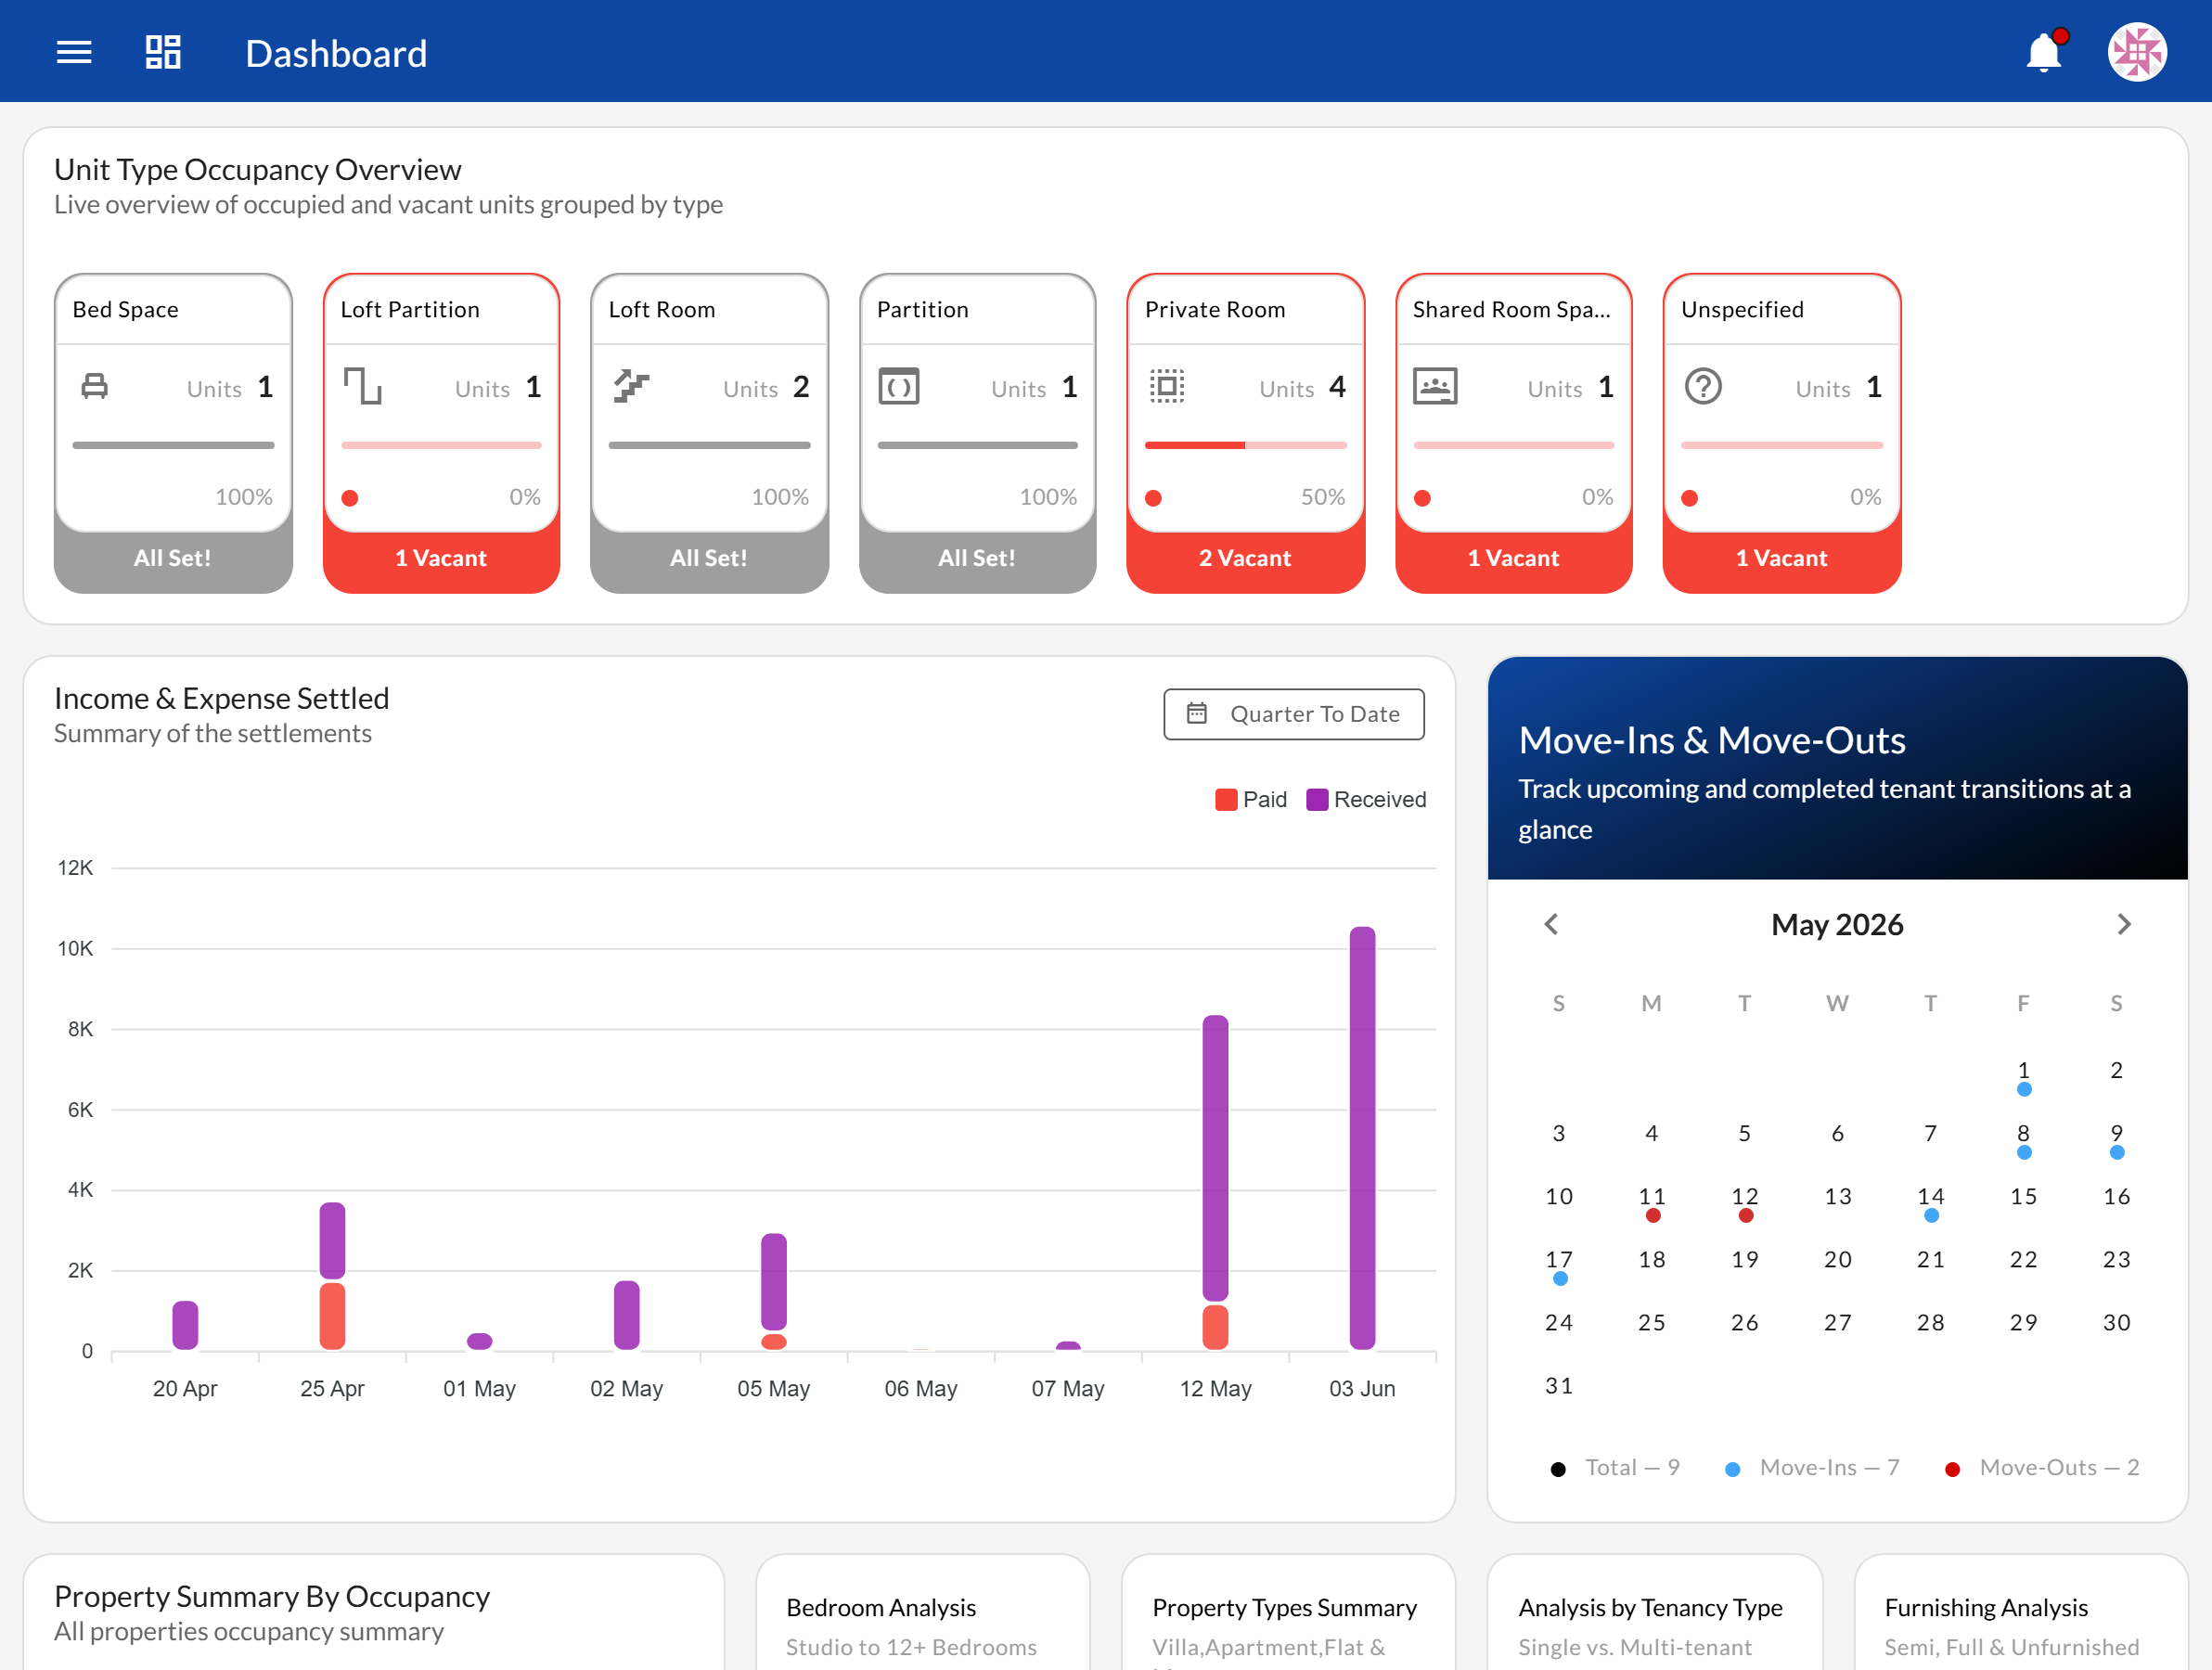Go to previous month in calendar

(x=1551, y=924)
